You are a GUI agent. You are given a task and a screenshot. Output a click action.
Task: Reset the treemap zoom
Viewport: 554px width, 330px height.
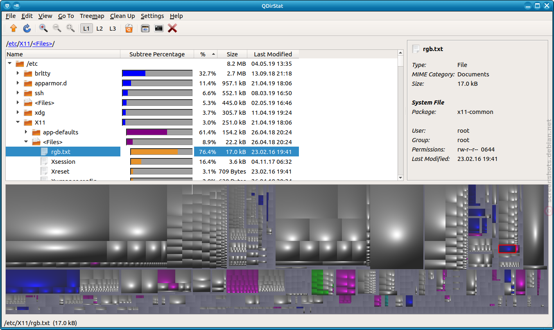pos(71,28)
